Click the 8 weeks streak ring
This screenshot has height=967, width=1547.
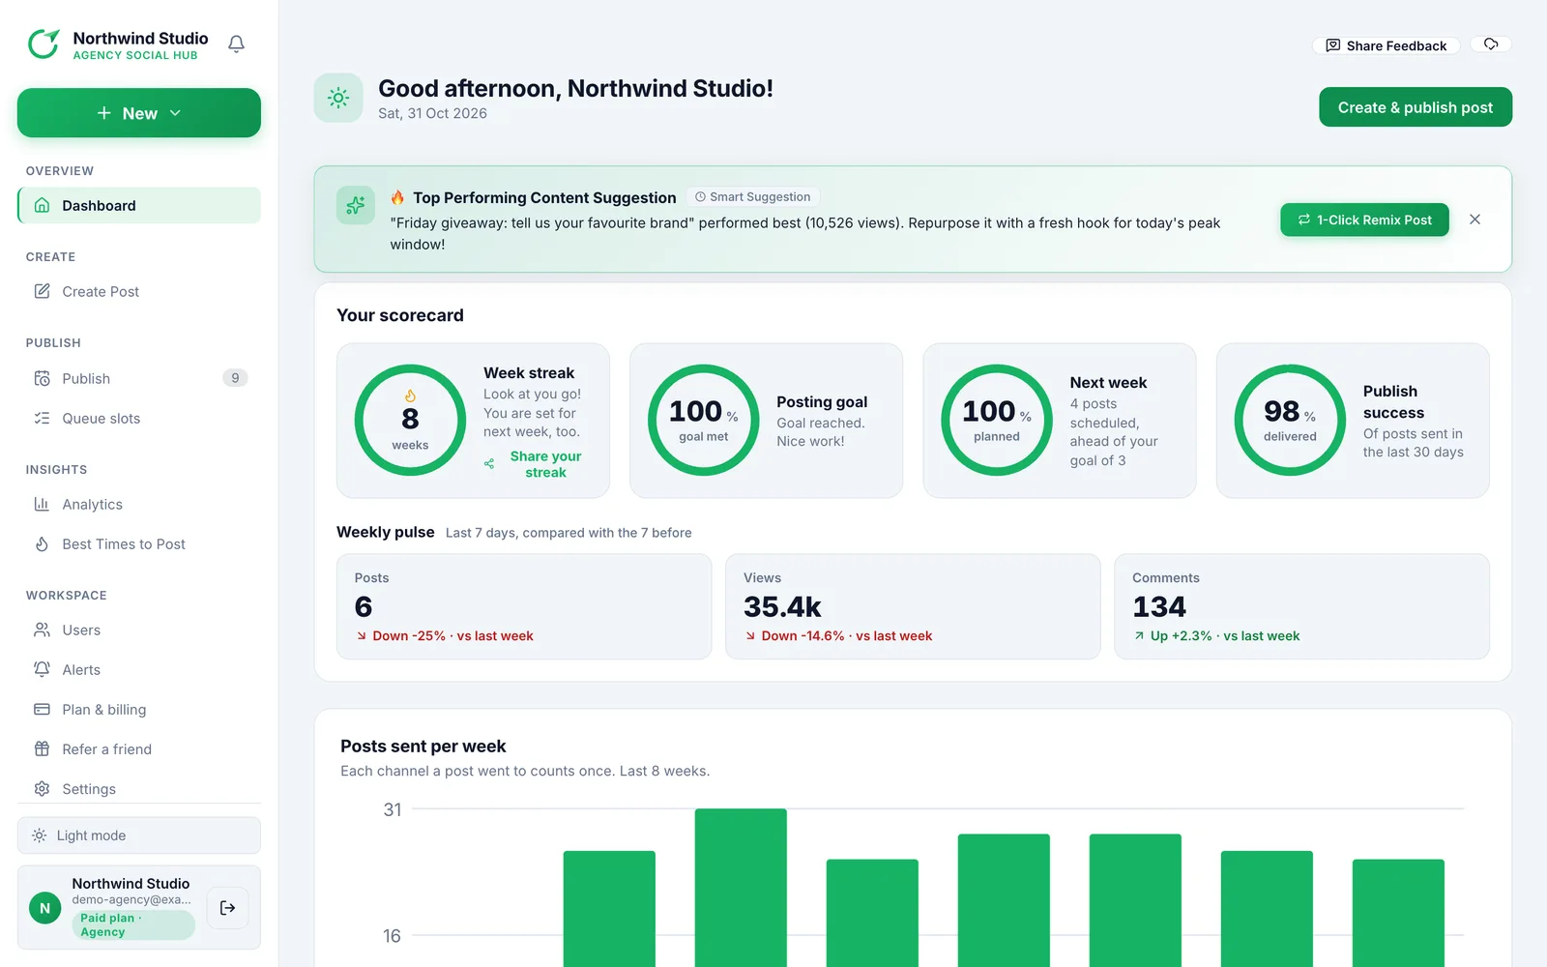(x=410, y=420)
